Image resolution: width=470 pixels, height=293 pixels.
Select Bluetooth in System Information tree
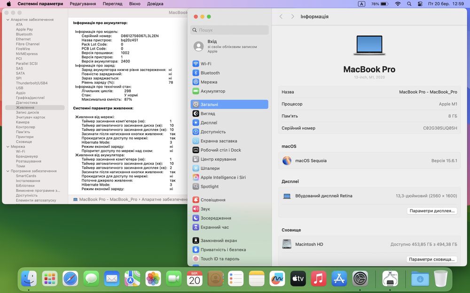click(x=24, y=34)
